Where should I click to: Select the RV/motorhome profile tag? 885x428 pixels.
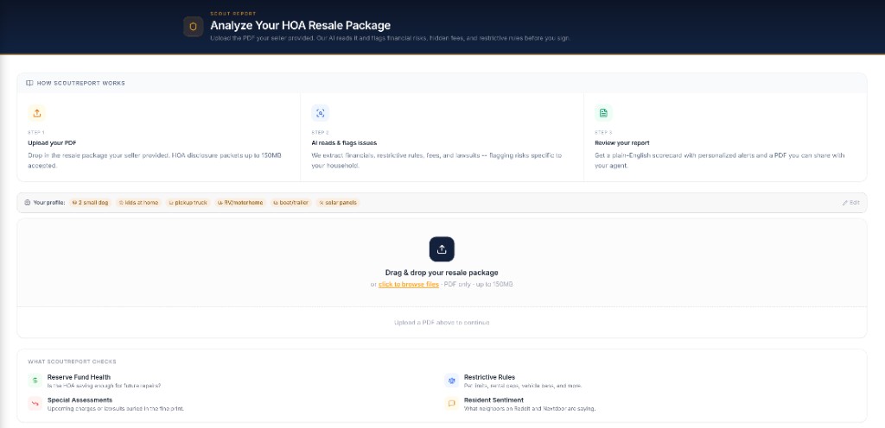tap(240, 203)
